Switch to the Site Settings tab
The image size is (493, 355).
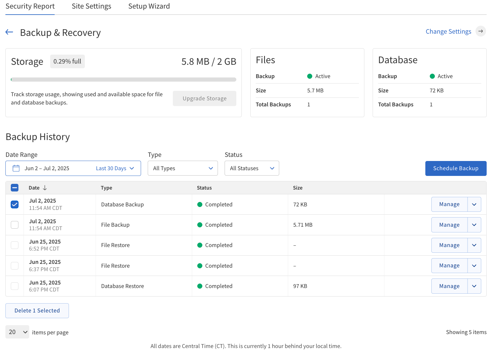click(91, 6)
